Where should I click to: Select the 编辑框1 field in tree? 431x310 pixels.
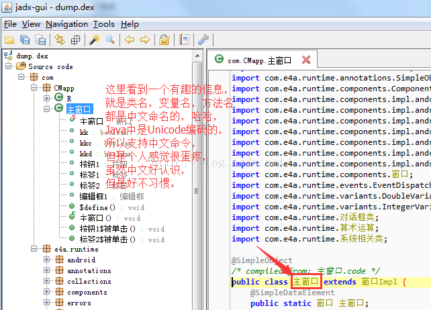111,197
